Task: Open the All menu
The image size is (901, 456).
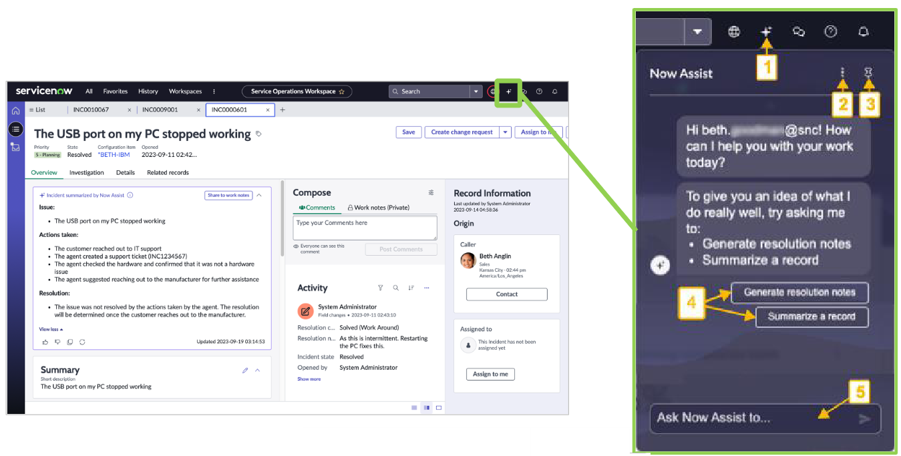Action: pyautogui.click(x=89, y=91)
